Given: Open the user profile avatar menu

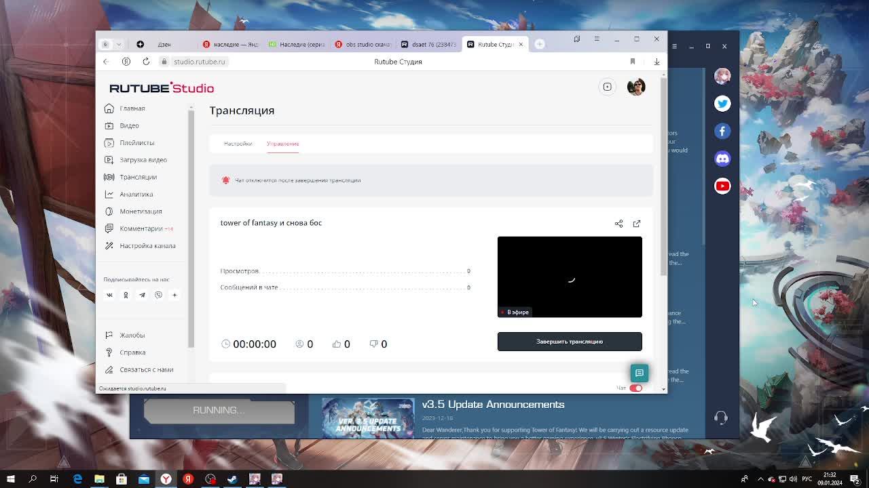Looking at the screenshot, I should pos(636,87).
